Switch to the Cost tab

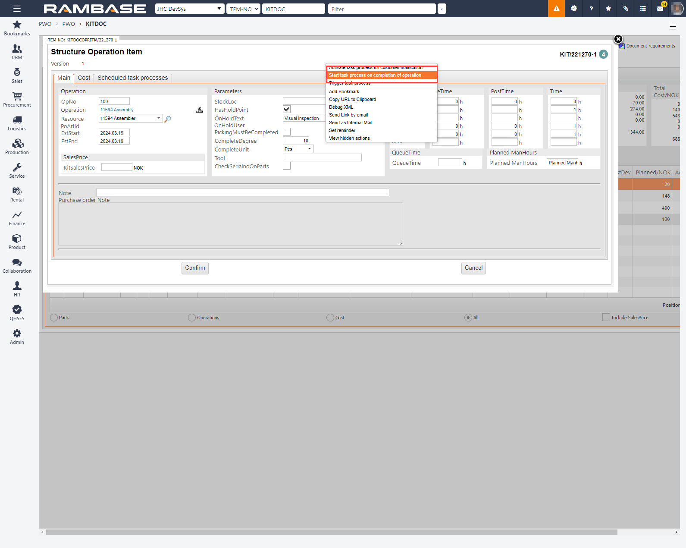[x=84, y=78]
